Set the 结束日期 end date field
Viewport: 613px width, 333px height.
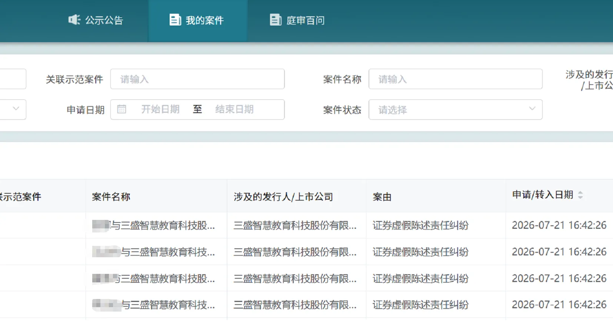(234, 109)
